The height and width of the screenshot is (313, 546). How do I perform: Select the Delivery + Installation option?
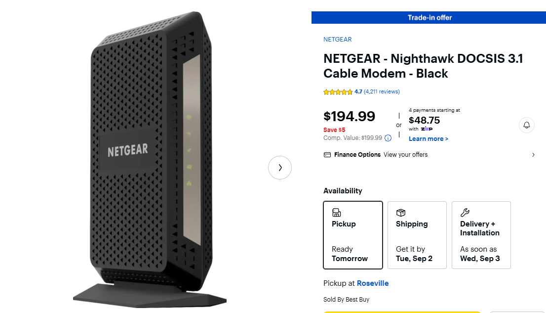(481, 235)
